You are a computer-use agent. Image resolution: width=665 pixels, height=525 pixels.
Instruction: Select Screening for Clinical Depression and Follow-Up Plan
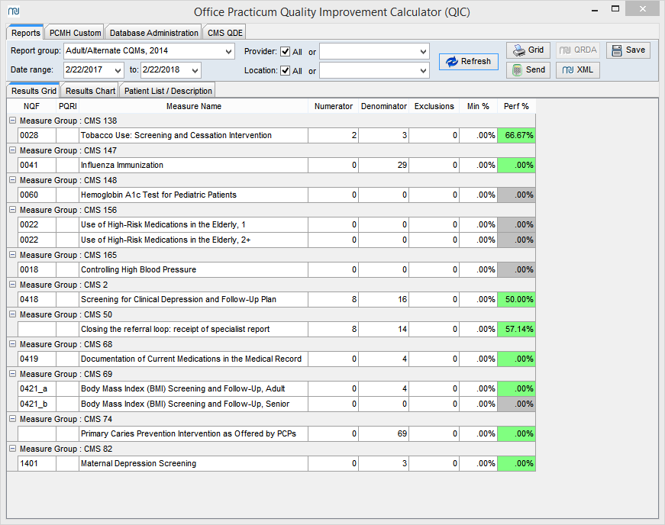click(276, 299)
